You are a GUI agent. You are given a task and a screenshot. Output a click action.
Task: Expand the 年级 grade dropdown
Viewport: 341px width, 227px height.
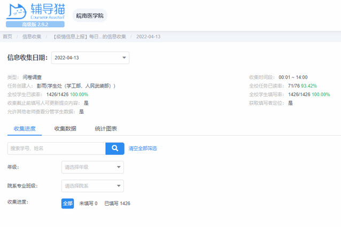(x=93, y=167)
